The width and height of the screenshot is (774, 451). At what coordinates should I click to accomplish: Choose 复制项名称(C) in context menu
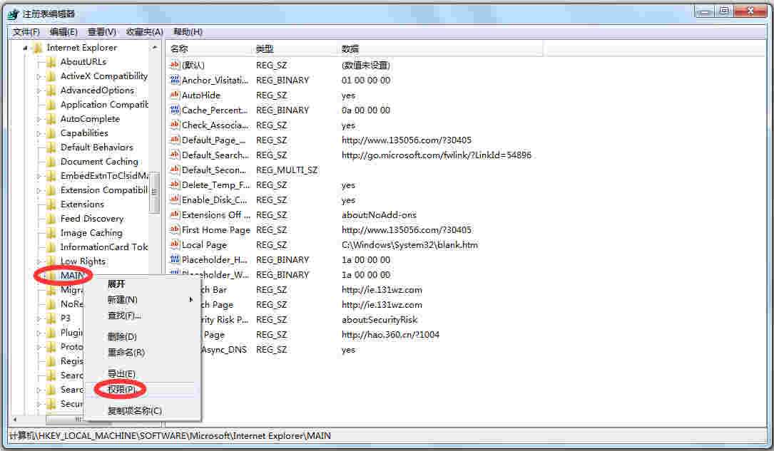click(x=143, y=410)
